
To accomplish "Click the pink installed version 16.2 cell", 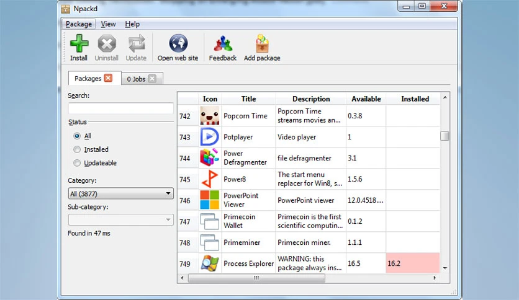I will click(413, 263).
